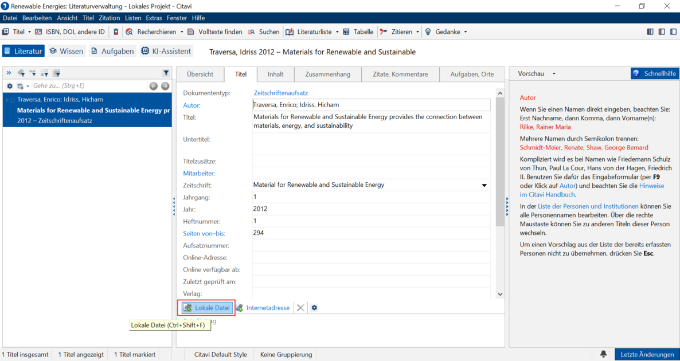Click the Seiten von–bis label link
Viewport: 680px width, 361px height.
204,233
